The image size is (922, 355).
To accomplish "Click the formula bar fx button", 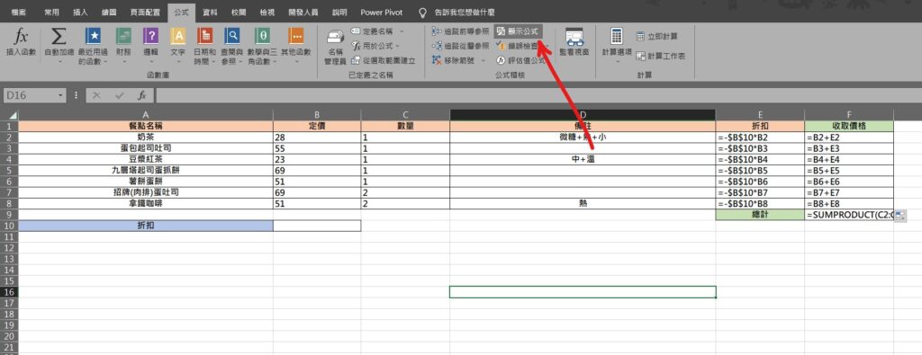I will point(141,95).
